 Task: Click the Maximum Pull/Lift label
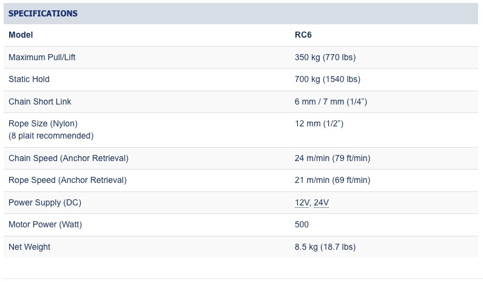42,57
